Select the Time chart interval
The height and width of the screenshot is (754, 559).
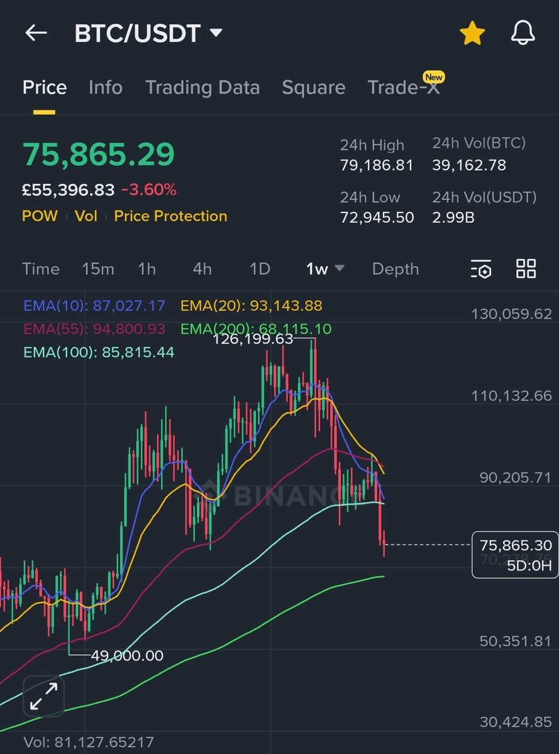(x=41, y=269)
